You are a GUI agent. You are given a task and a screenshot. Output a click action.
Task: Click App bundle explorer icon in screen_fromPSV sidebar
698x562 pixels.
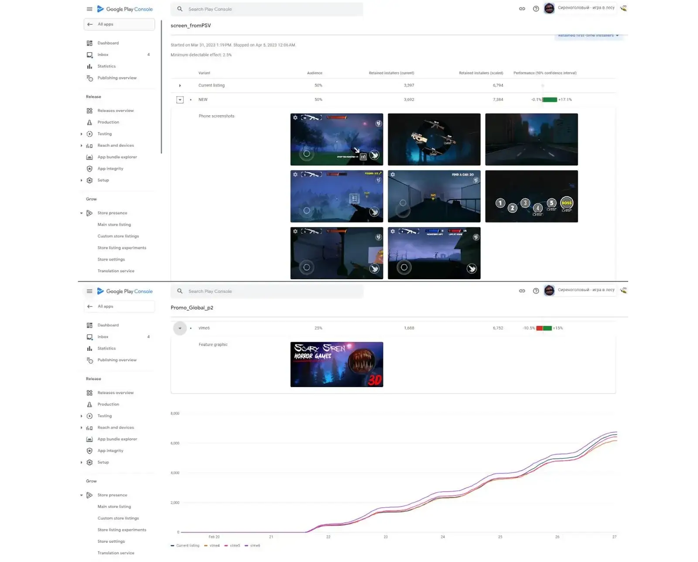click(x=89, y=157)
